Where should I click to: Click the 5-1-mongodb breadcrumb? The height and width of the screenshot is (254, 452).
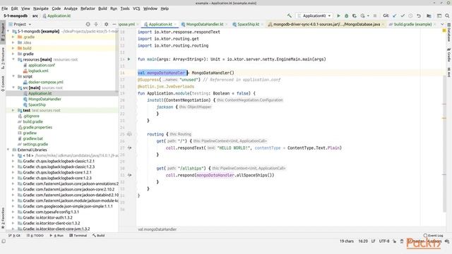tap(16, 16)
